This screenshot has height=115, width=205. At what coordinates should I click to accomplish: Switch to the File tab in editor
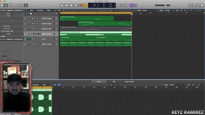click(114, 82)
